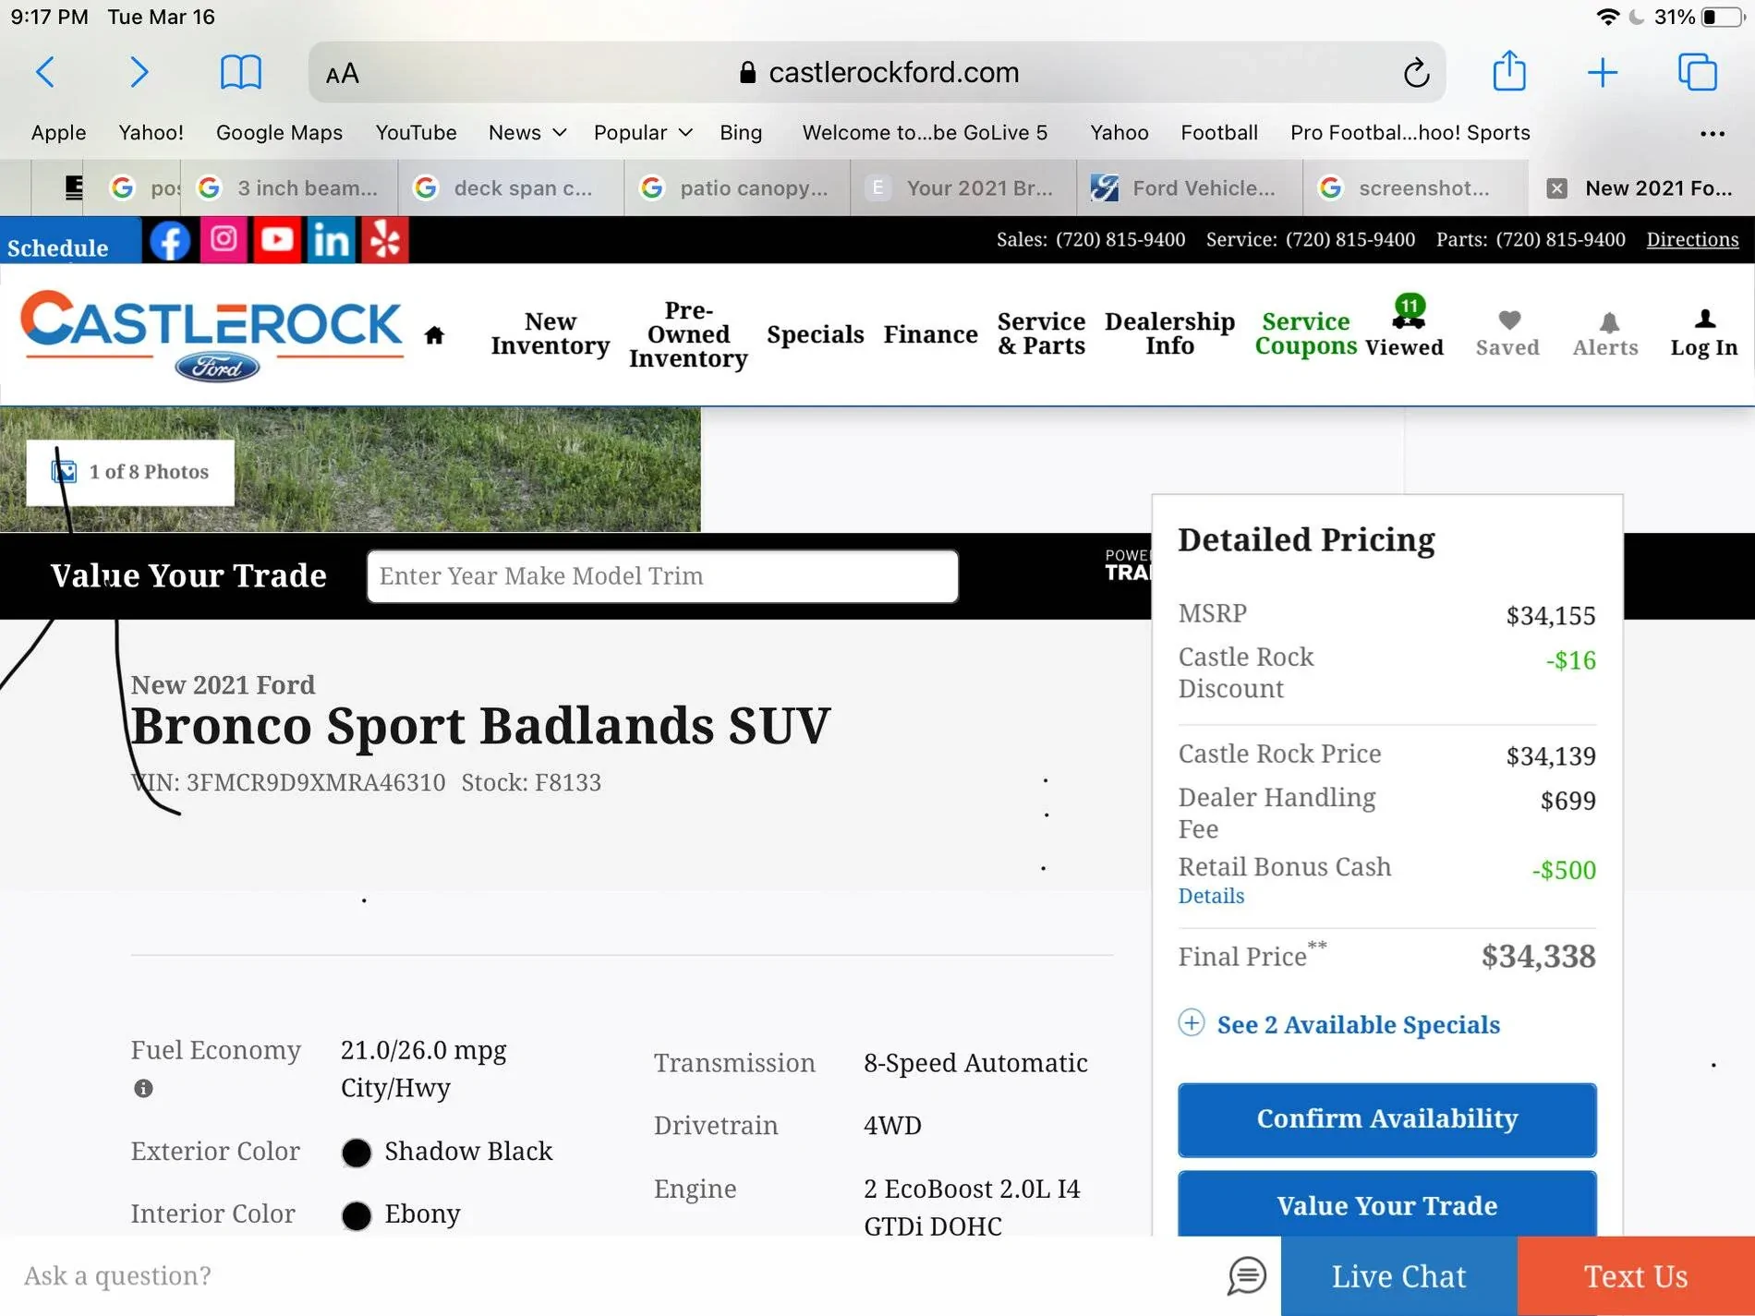Screen dimensions: 1755x1316
Task: Open Saved vehicles heart icon
Action: coord(1507,333)
